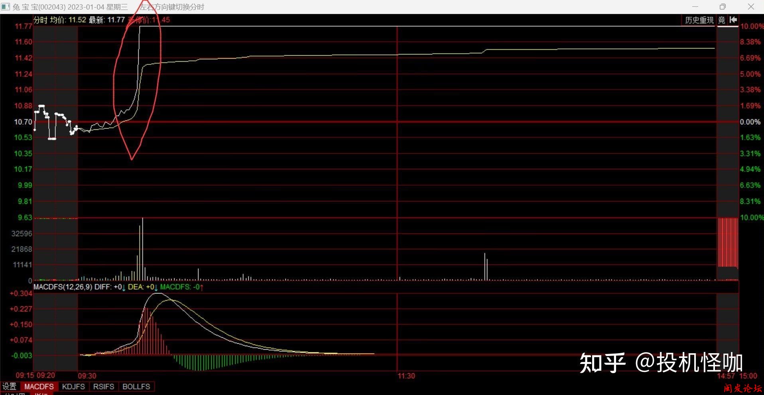The height and width of the screenshot is (395, 764).
Task: Click the app icon in the title bar
Action: tap(6, 7)
